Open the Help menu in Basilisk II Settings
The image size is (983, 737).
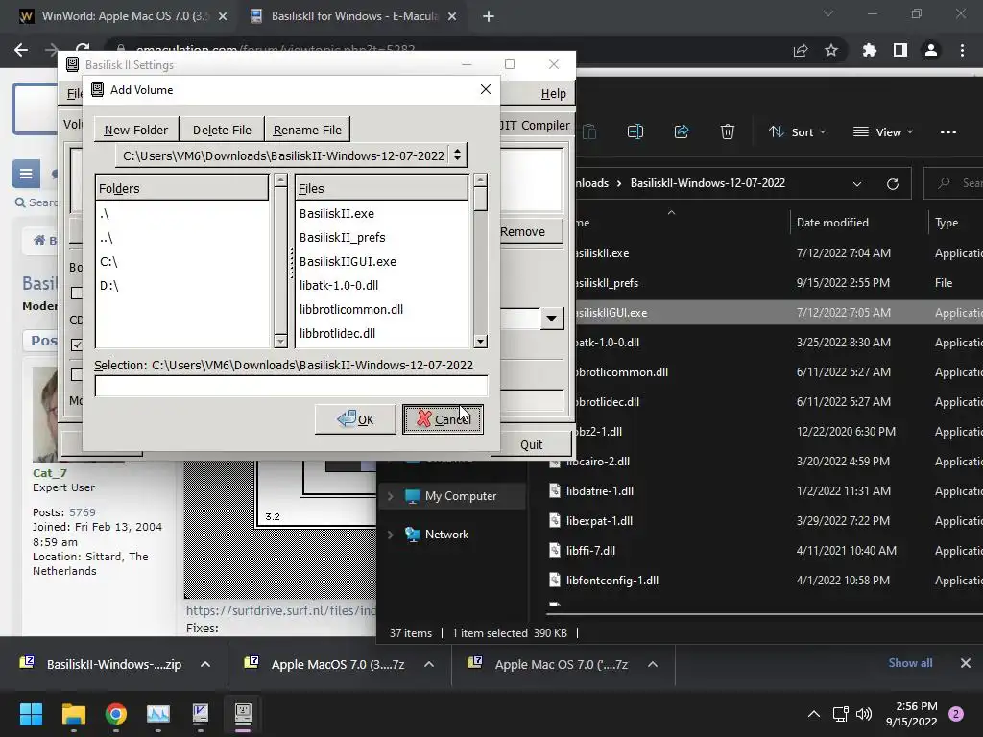pyautogui.click(x=554, y=93)
